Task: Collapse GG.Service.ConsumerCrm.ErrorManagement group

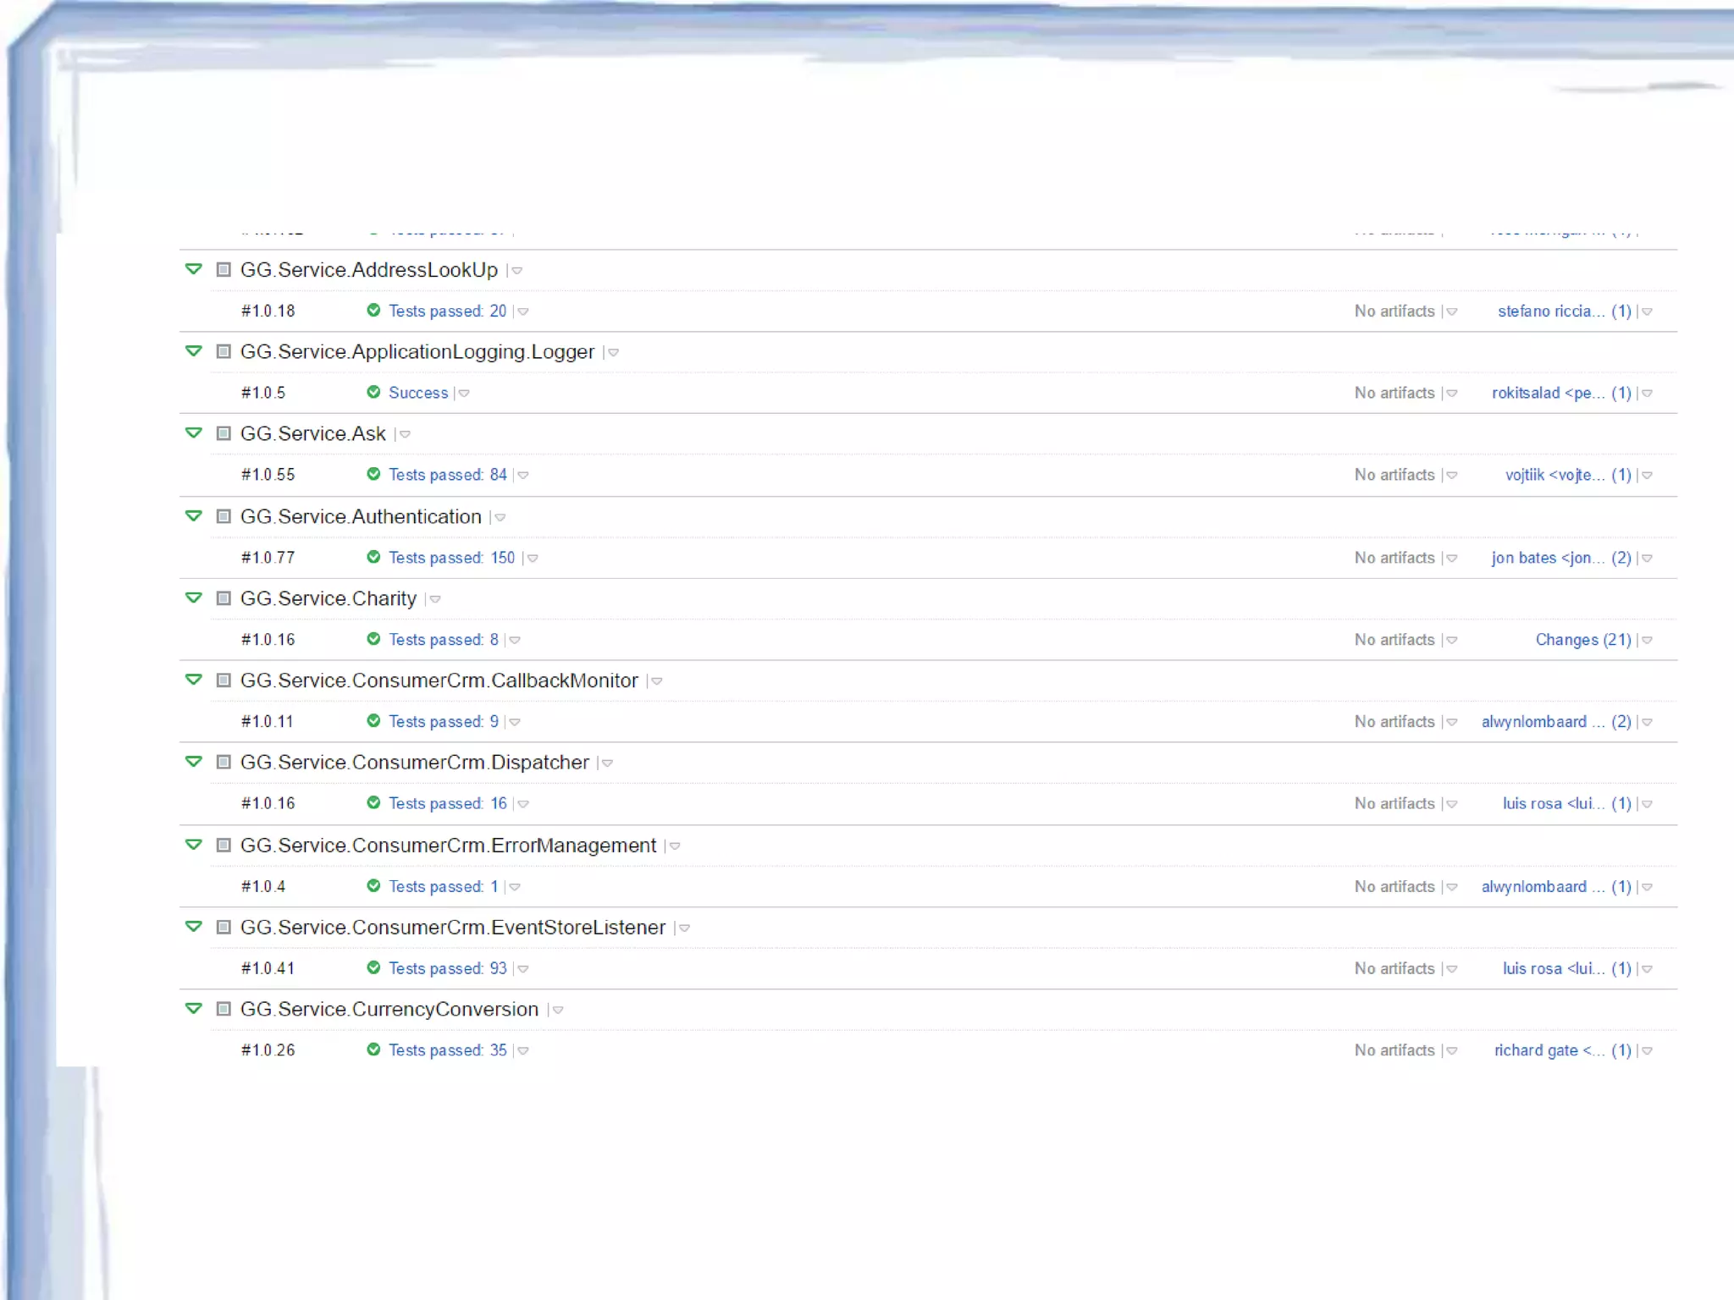Action: point(194,845)
